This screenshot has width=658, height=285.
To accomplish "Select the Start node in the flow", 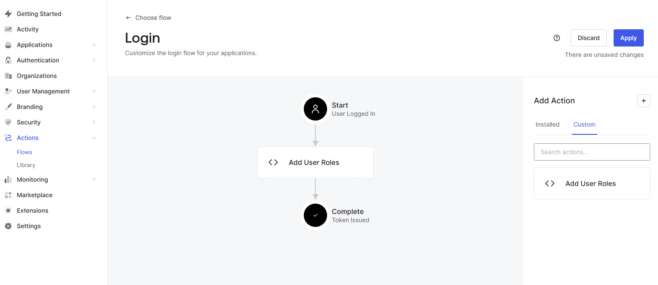I will point(315,109).
